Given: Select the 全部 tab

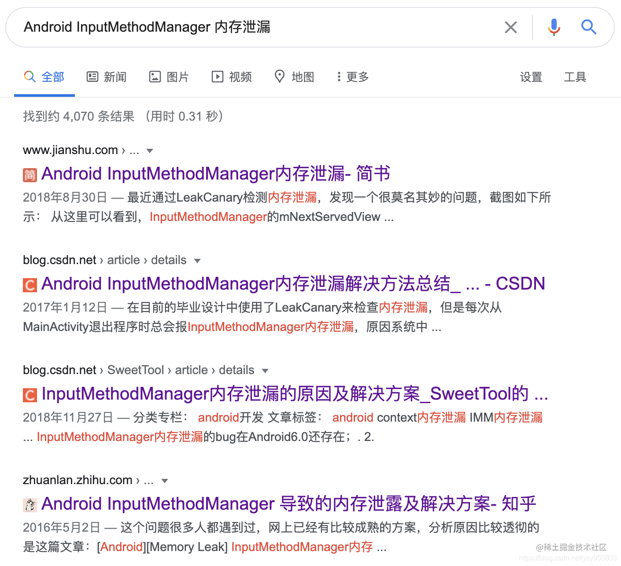Looking at the screenshot, I should (x=44, y=77).
